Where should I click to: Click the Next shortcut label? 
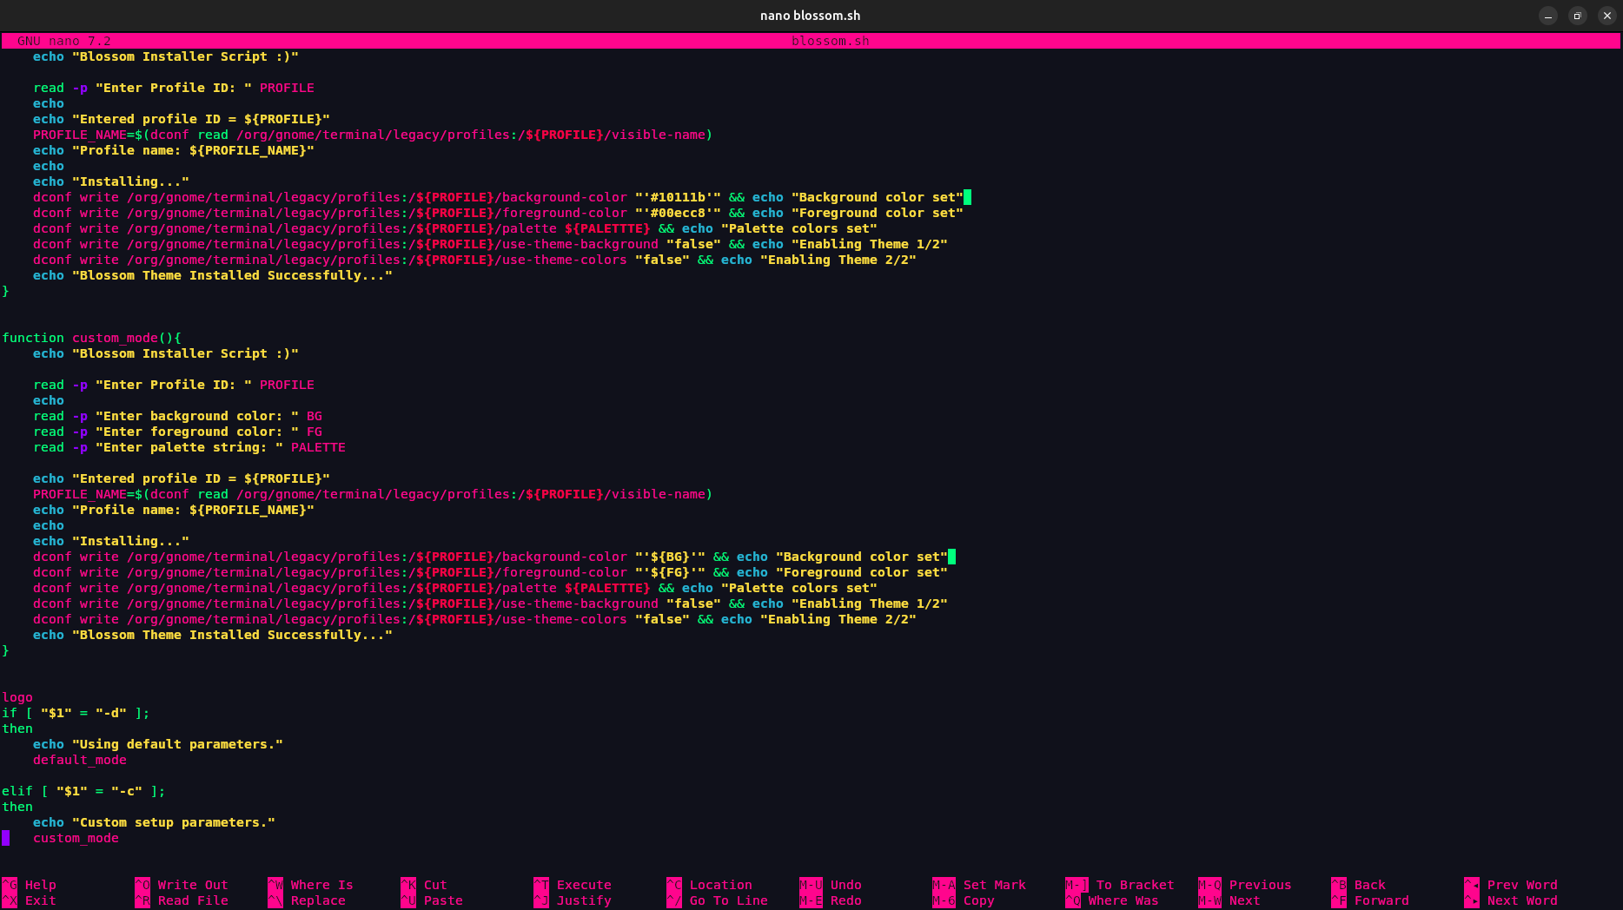pos(1244,900)
